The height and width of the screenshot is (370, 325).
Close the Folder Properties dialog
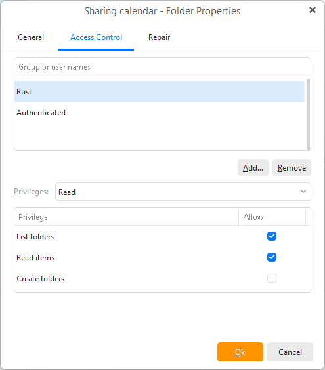coord(313,10)
